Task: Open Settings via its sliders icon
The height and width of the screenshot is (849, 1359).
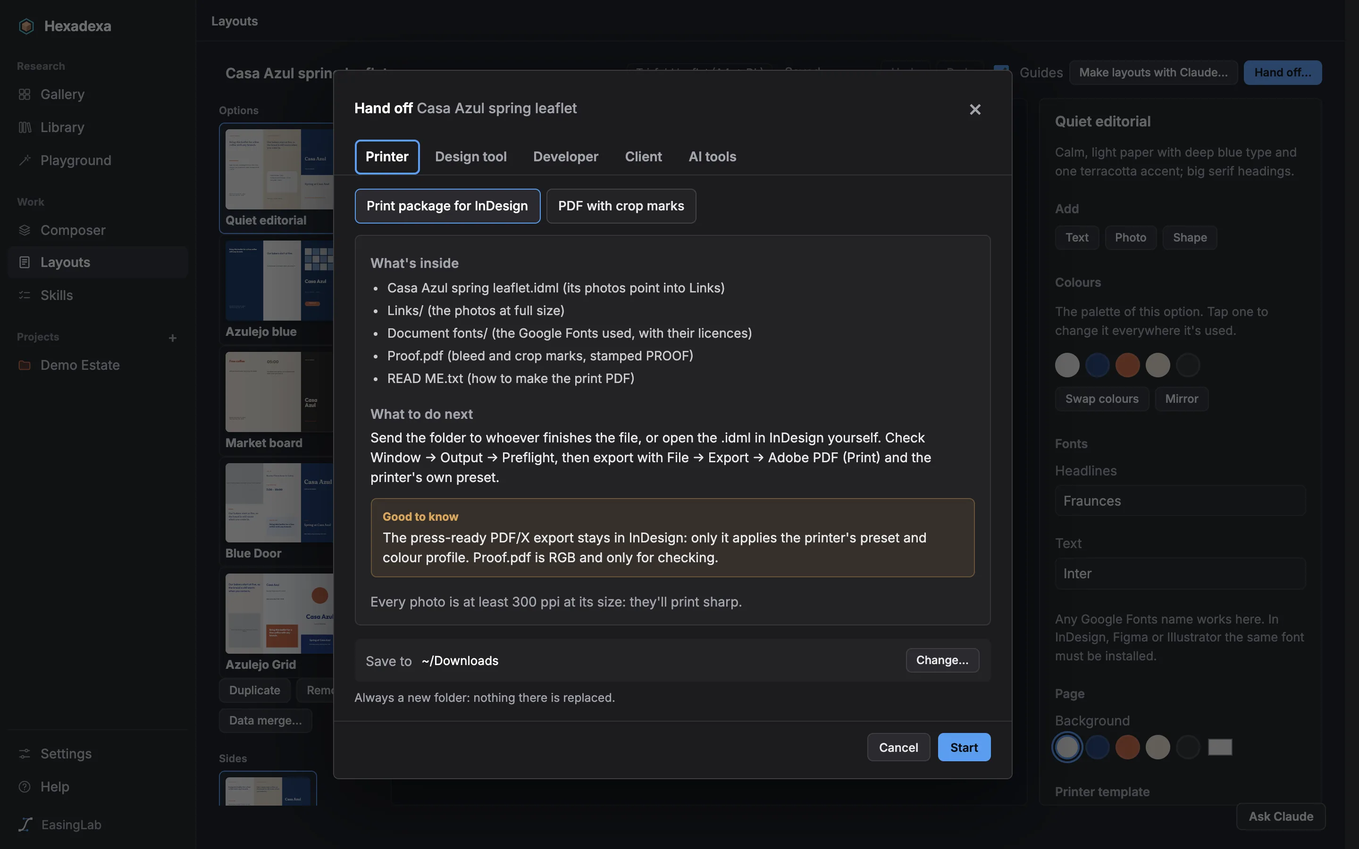Action: click(24, 754)
